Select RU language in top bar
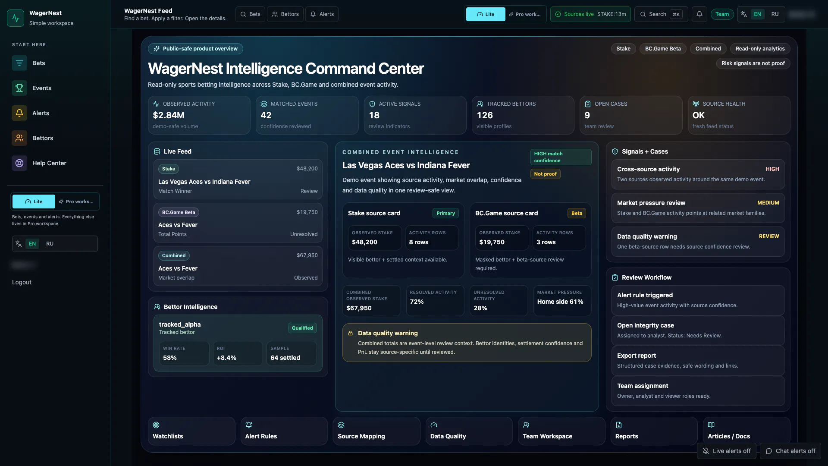 [775, 14]
